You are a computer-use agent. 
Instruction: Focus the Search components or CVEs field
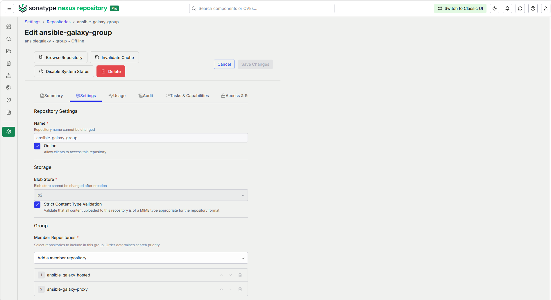pos(262,8)
